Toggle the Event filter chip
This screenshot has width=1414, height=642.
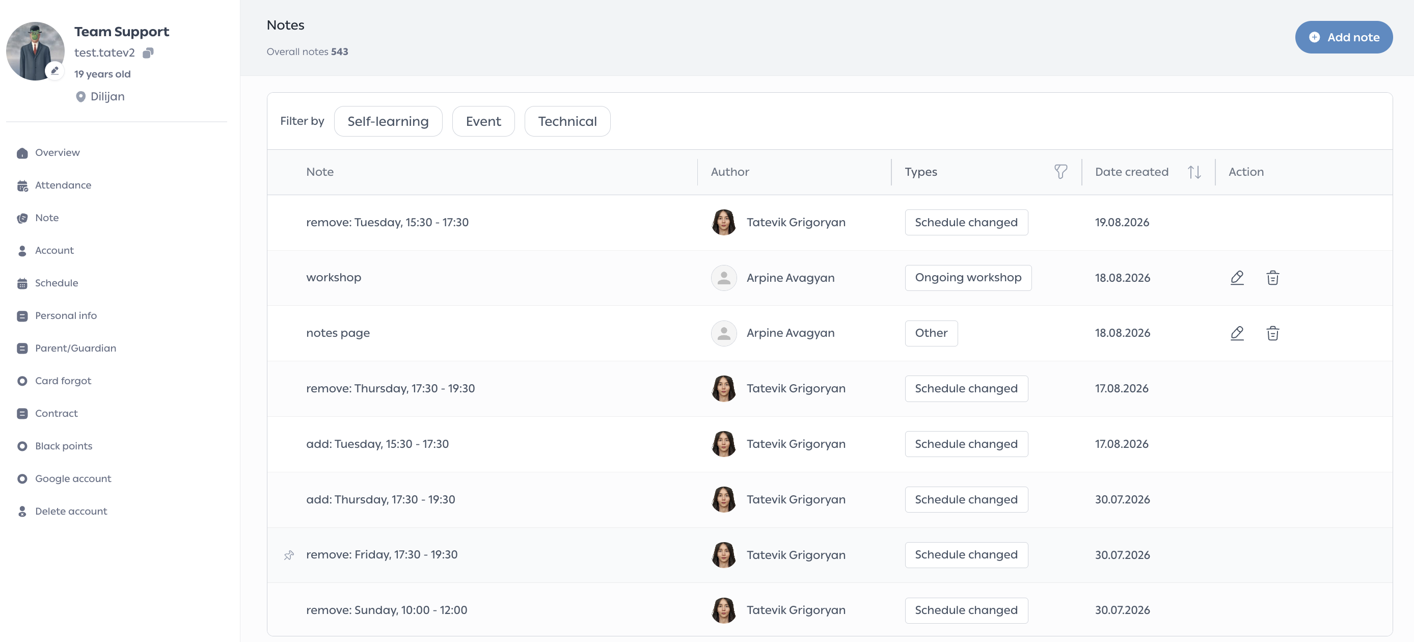[x=483, y=121]
